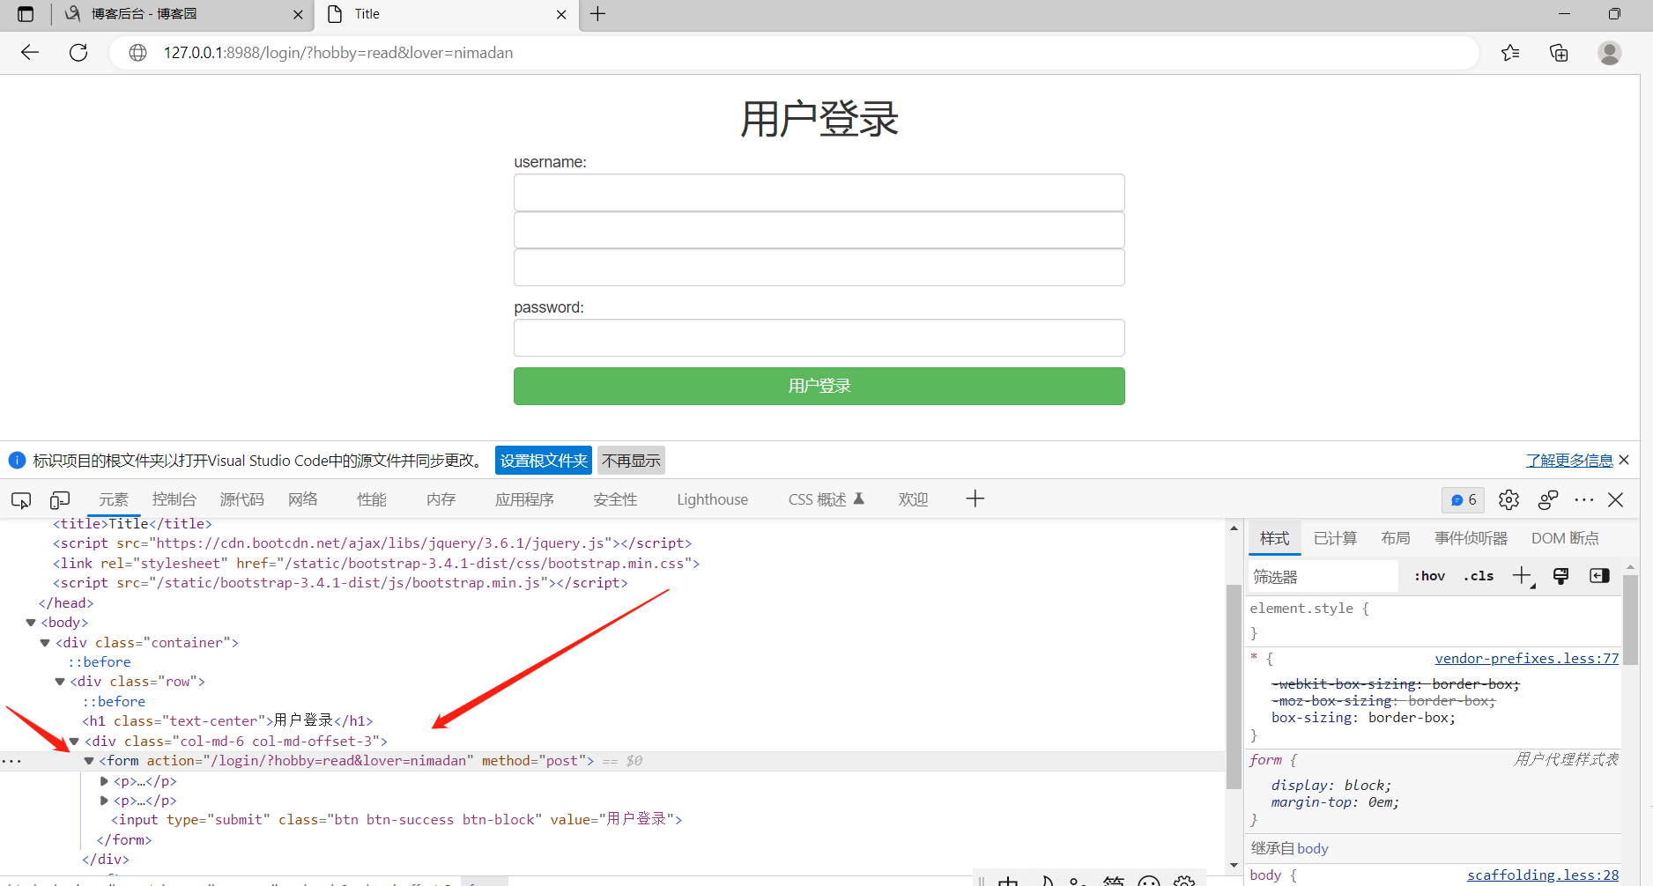Switch to the Lighthouse tab
This screenshot has height=886, width=1653.
712,499
